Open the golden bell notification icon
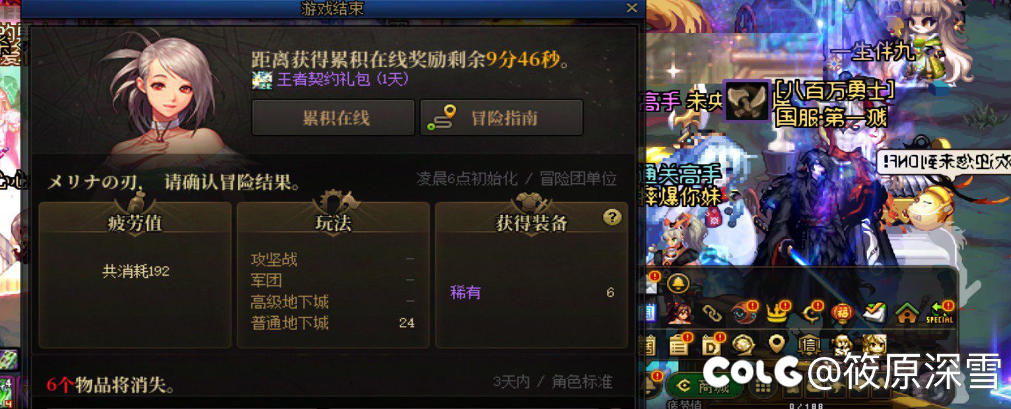 point(678,283)
